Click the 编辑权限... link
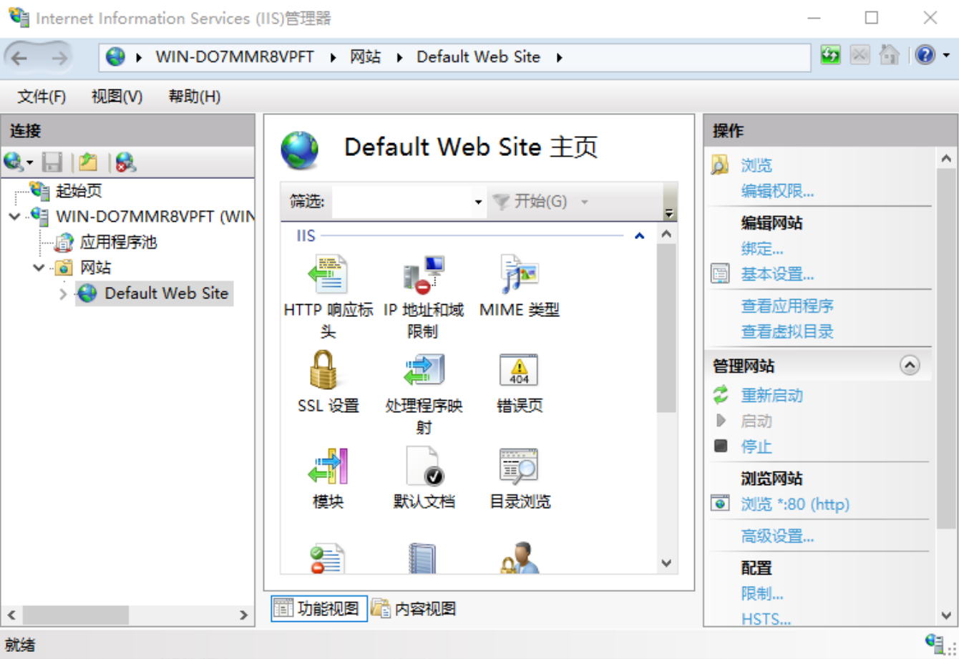The width and height of the screenshot is (959, 659). click(777, 191)
